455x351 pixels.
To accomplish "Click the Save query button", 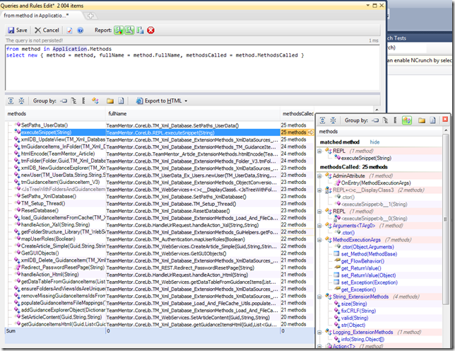I will click(18, 30).
